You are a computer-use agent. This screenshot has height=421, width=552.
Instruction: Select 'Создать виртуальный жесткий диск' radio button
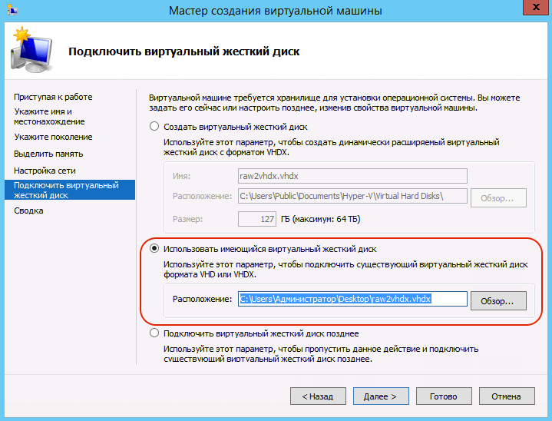tap(154, 127)
